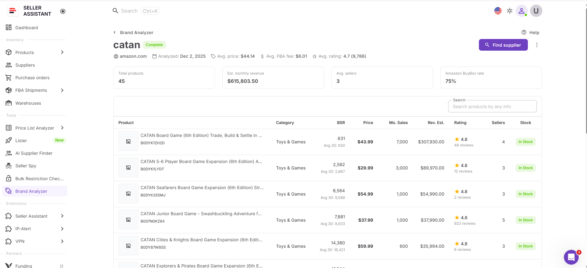The height and width of the screenshot is (268, 587).
Task: Click the Products box icon
Action: (9, 52)
